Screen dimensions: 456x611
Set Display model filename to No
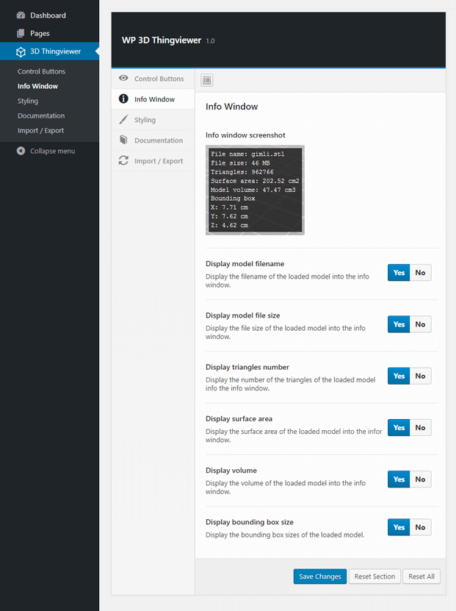[420, 273]
